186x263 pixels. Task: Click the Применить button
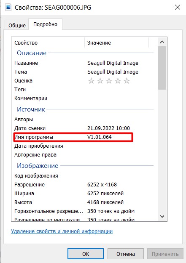[x=165, y=254]
